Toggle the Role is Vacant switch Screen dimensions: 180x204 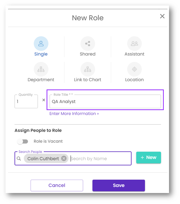click(23, 141)
